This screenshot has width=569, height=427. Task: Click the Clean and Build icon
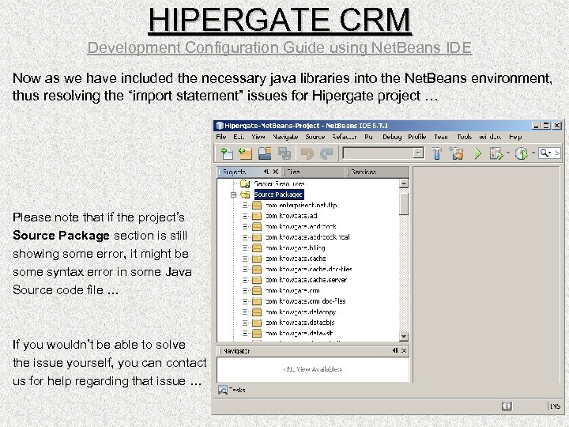coord(457,153)
